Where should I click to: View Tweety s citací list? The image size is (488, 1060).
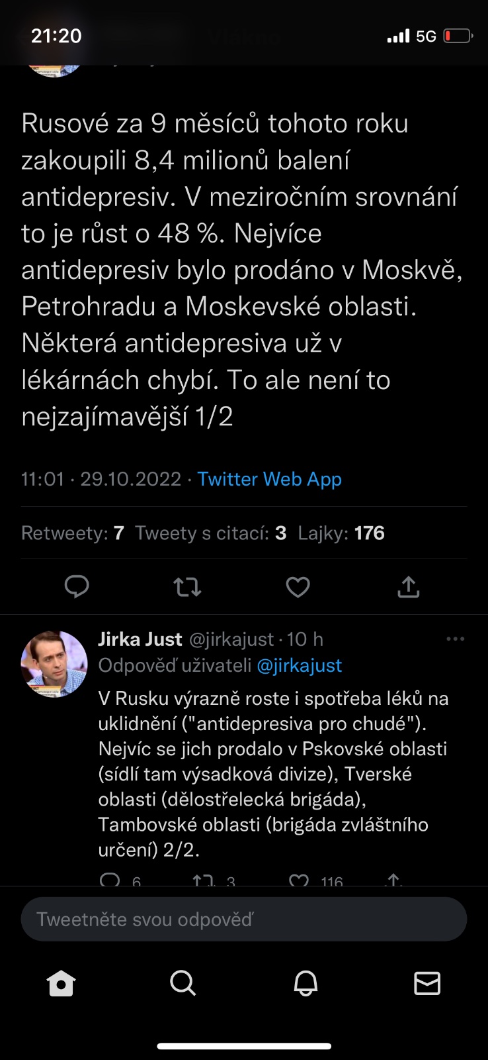[x=210, y=533]
